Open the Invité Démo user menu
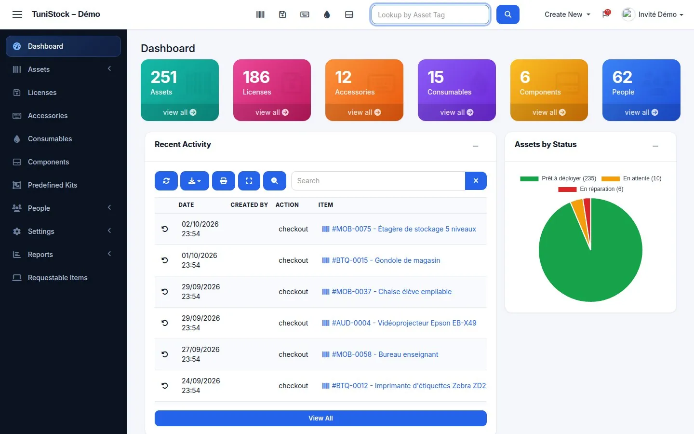 pos(653,14)
